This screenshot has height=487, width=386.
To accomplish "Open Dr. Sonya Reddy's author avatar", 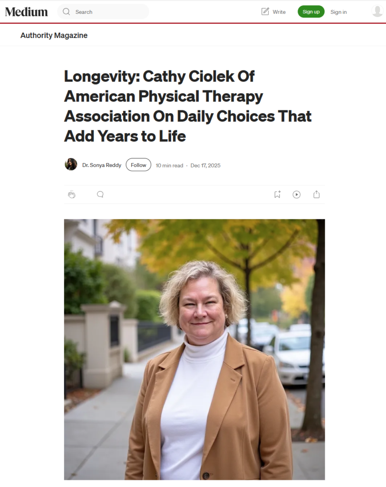I will (71, 165).
